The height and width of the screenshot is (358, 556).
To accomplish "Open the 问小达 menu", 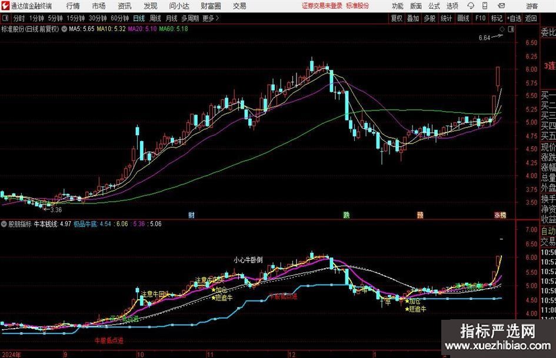I will click(179, 6).
